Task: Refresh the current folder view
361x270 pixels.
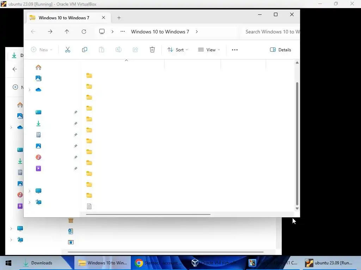Action: 84,32
